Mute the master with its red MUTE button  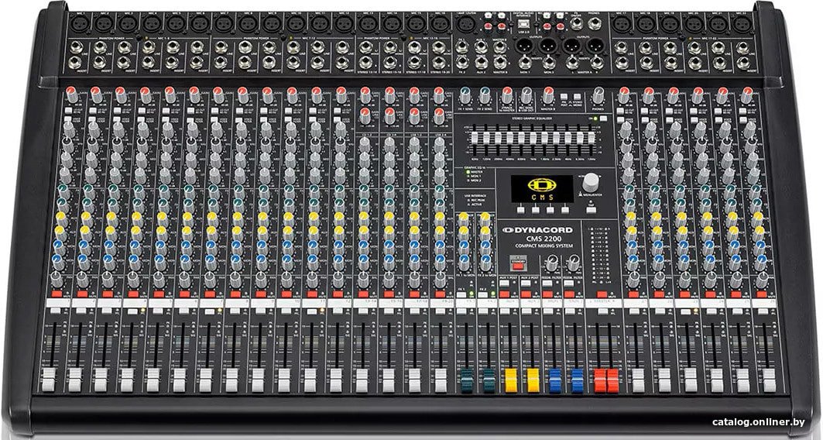602,294
